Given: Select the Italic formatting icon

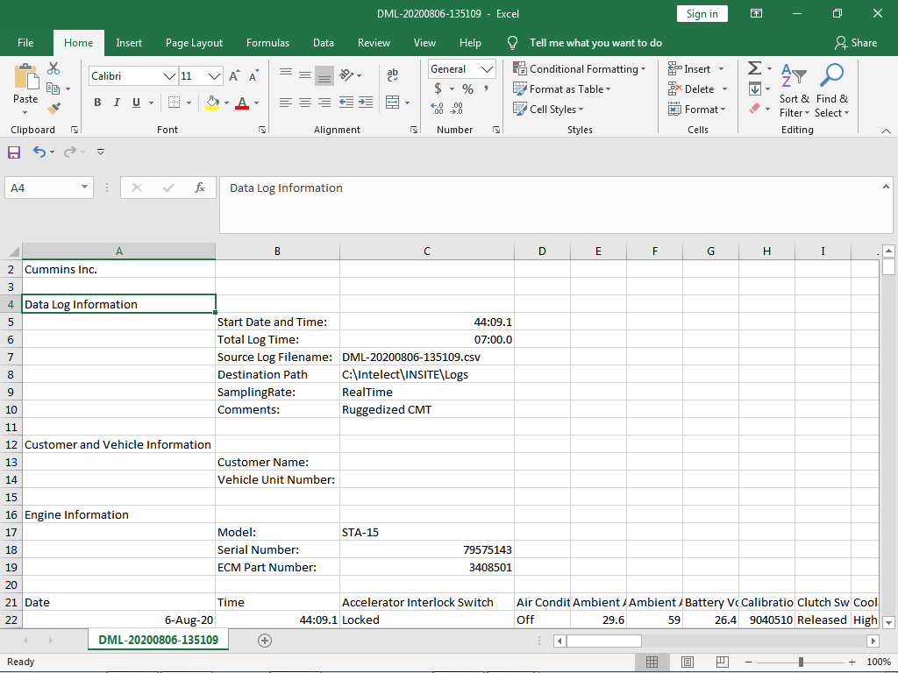Looking at the screenshot, I should click(x=115, y=103).
